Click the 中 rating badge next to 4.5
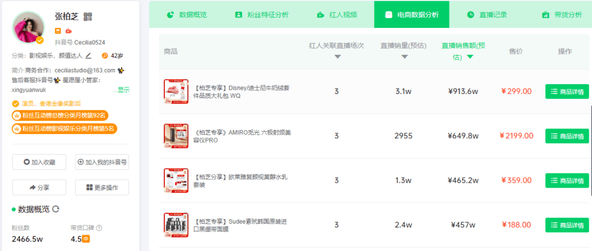 pyautogui.click(x=86, y=238)
